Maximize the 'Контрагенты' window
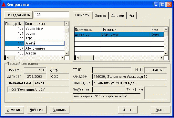This screenshot has width=174, height=118. [163, 5]
